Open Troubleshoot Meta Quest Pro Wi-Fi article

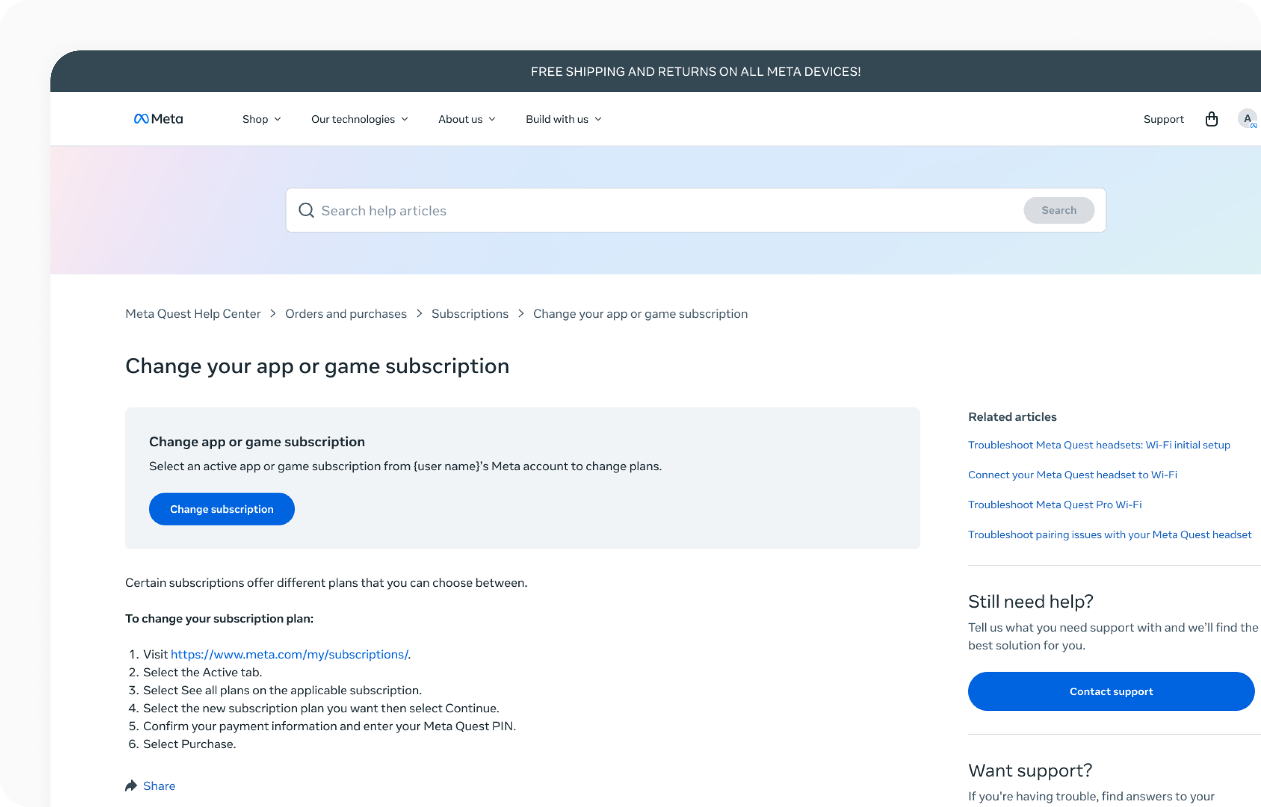[x=1055, y=504]
